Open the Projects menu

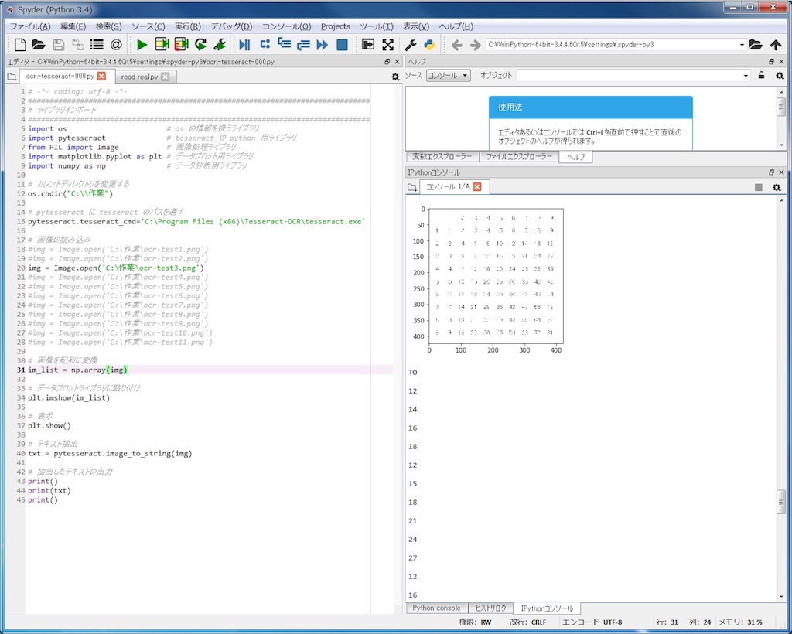pos(336,26)
